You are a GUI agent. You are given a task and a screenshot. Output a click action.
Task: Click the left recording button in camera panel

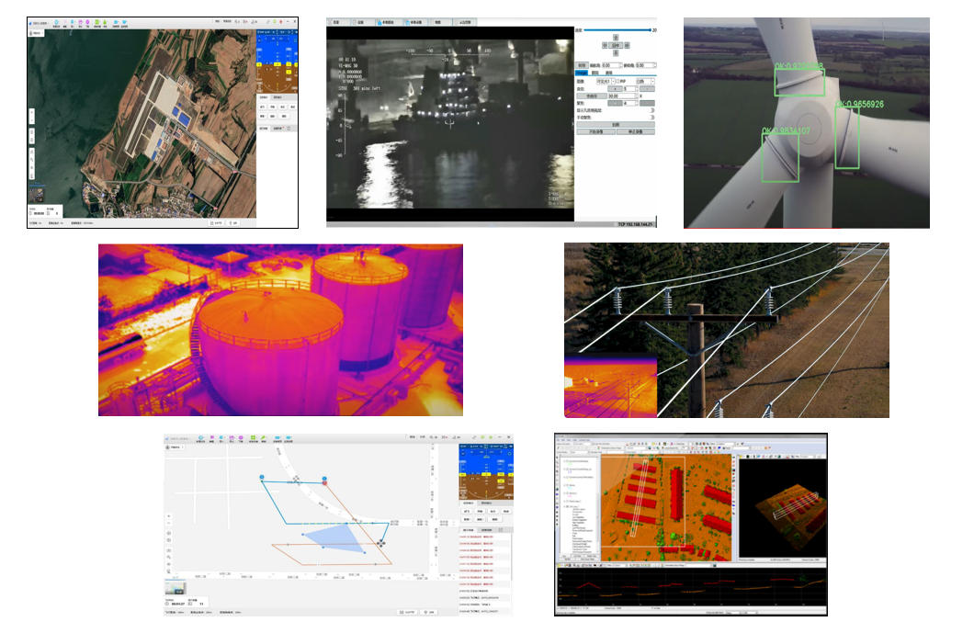tap(595, 132)
